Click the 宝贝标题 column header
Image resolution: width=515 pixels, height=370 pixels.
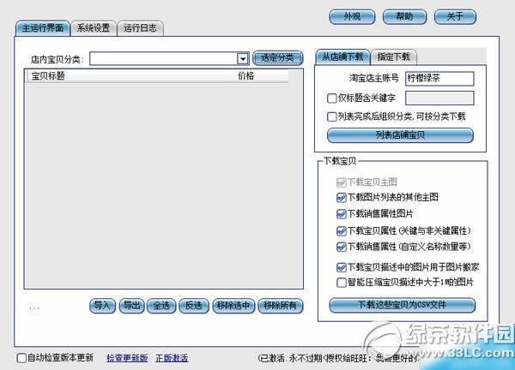coord(48,76)
